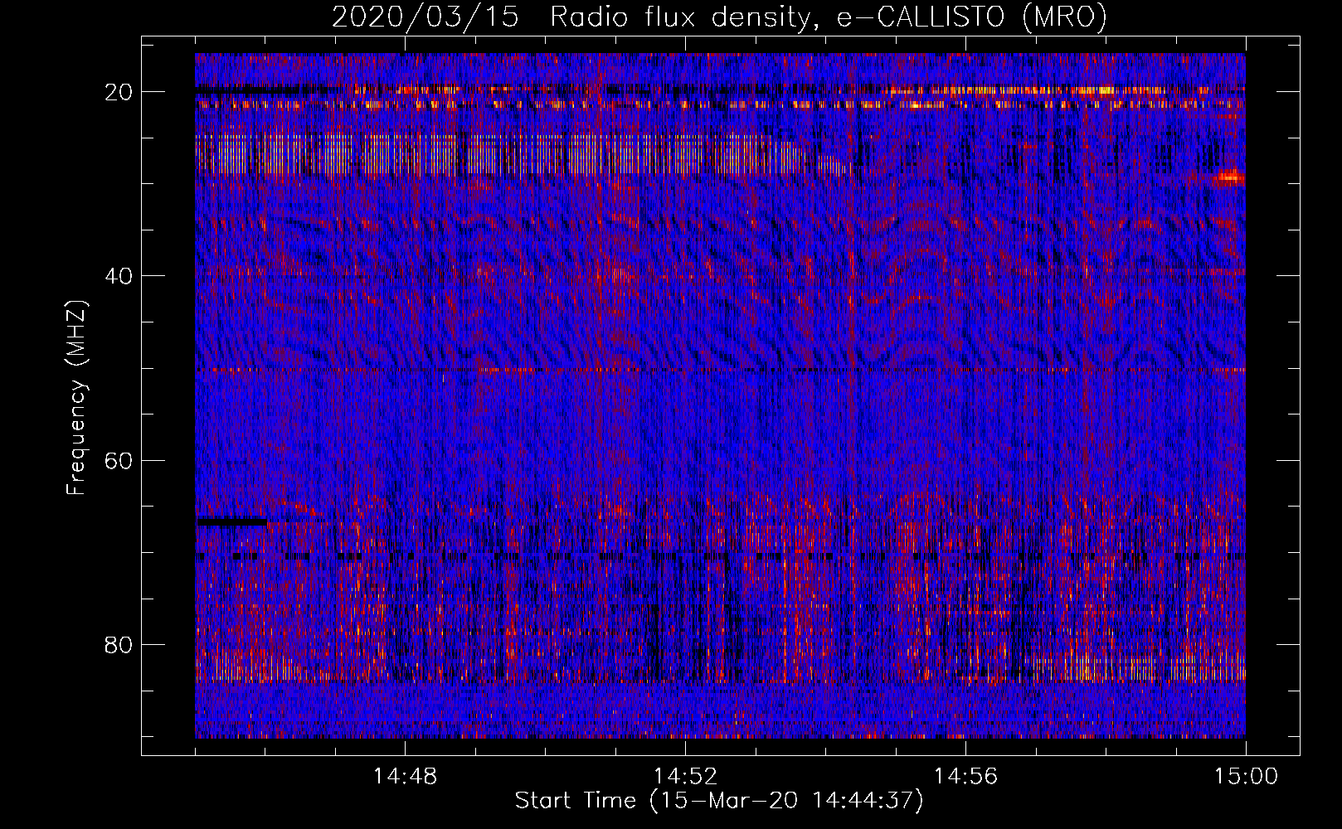Click the "15:00" time tick label
1342x829 pixels.
[1246, 777]
